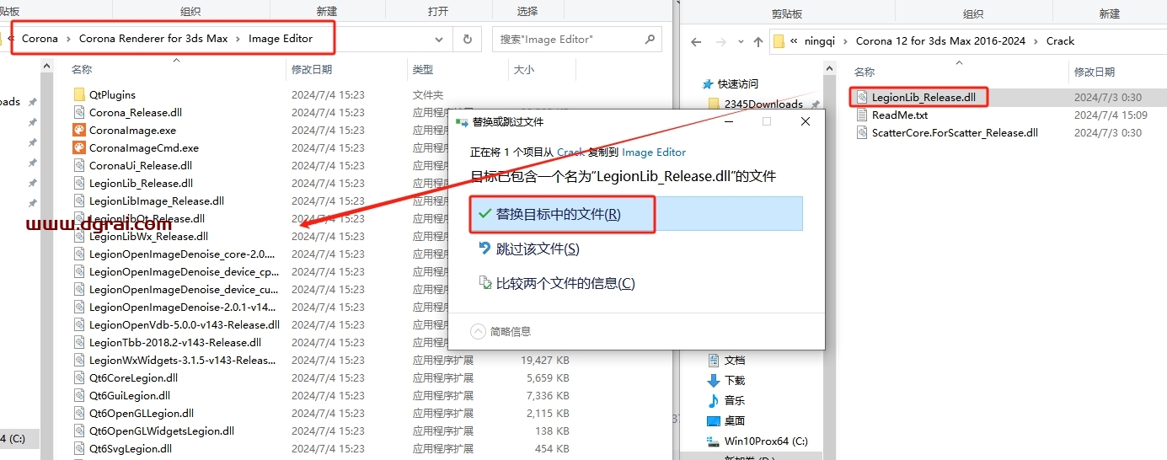Viewport: 1167px width, 460px height.
Task: Click the QtPlugins folder icon
Action: pos(79,95)
